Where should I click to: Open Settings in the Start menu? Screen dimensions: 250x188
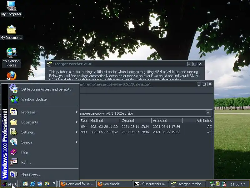[x=44, y=132]
